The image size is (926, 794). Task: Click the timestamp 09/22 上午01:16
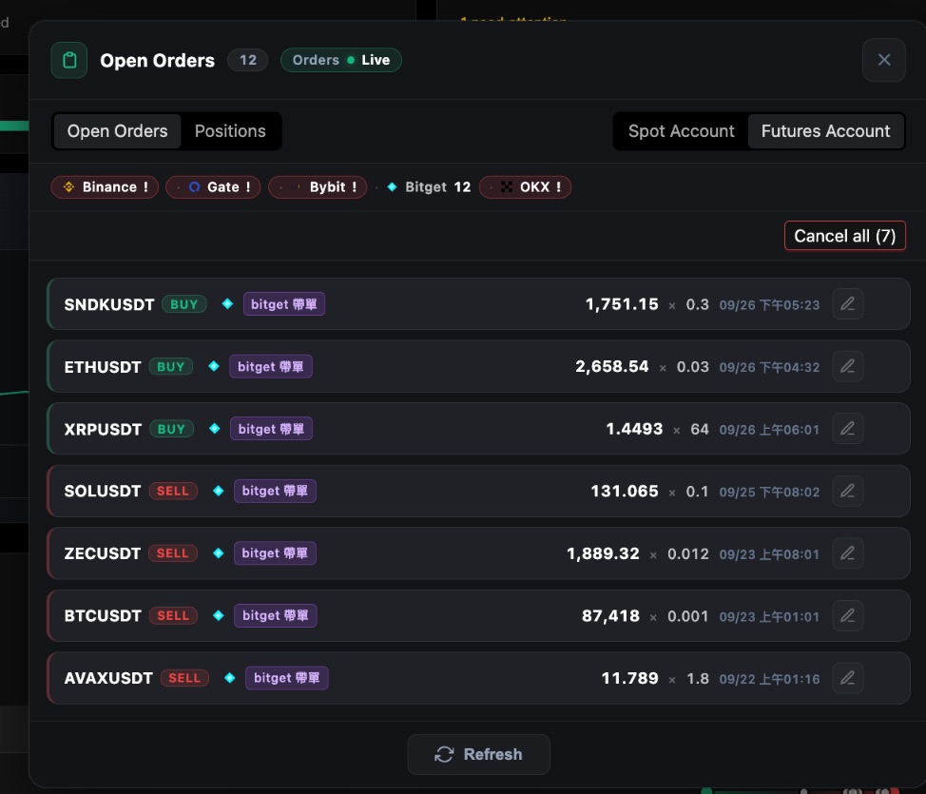pos(769,679)
